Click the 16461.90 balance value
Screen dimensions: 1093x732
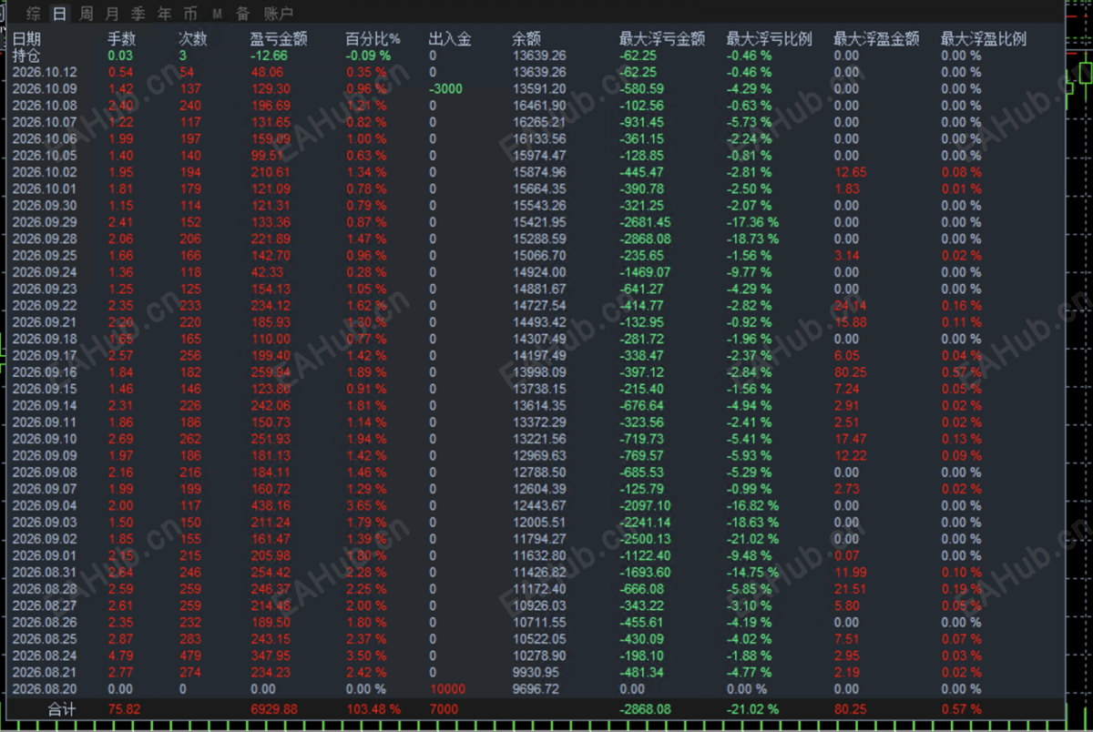tap(539, 106)
